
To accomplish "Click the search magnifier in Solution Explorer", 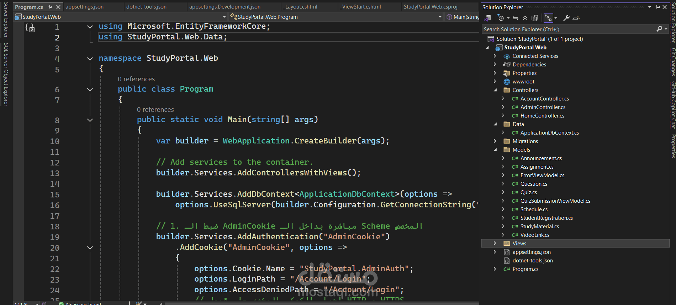I will (x=659, y=29).
